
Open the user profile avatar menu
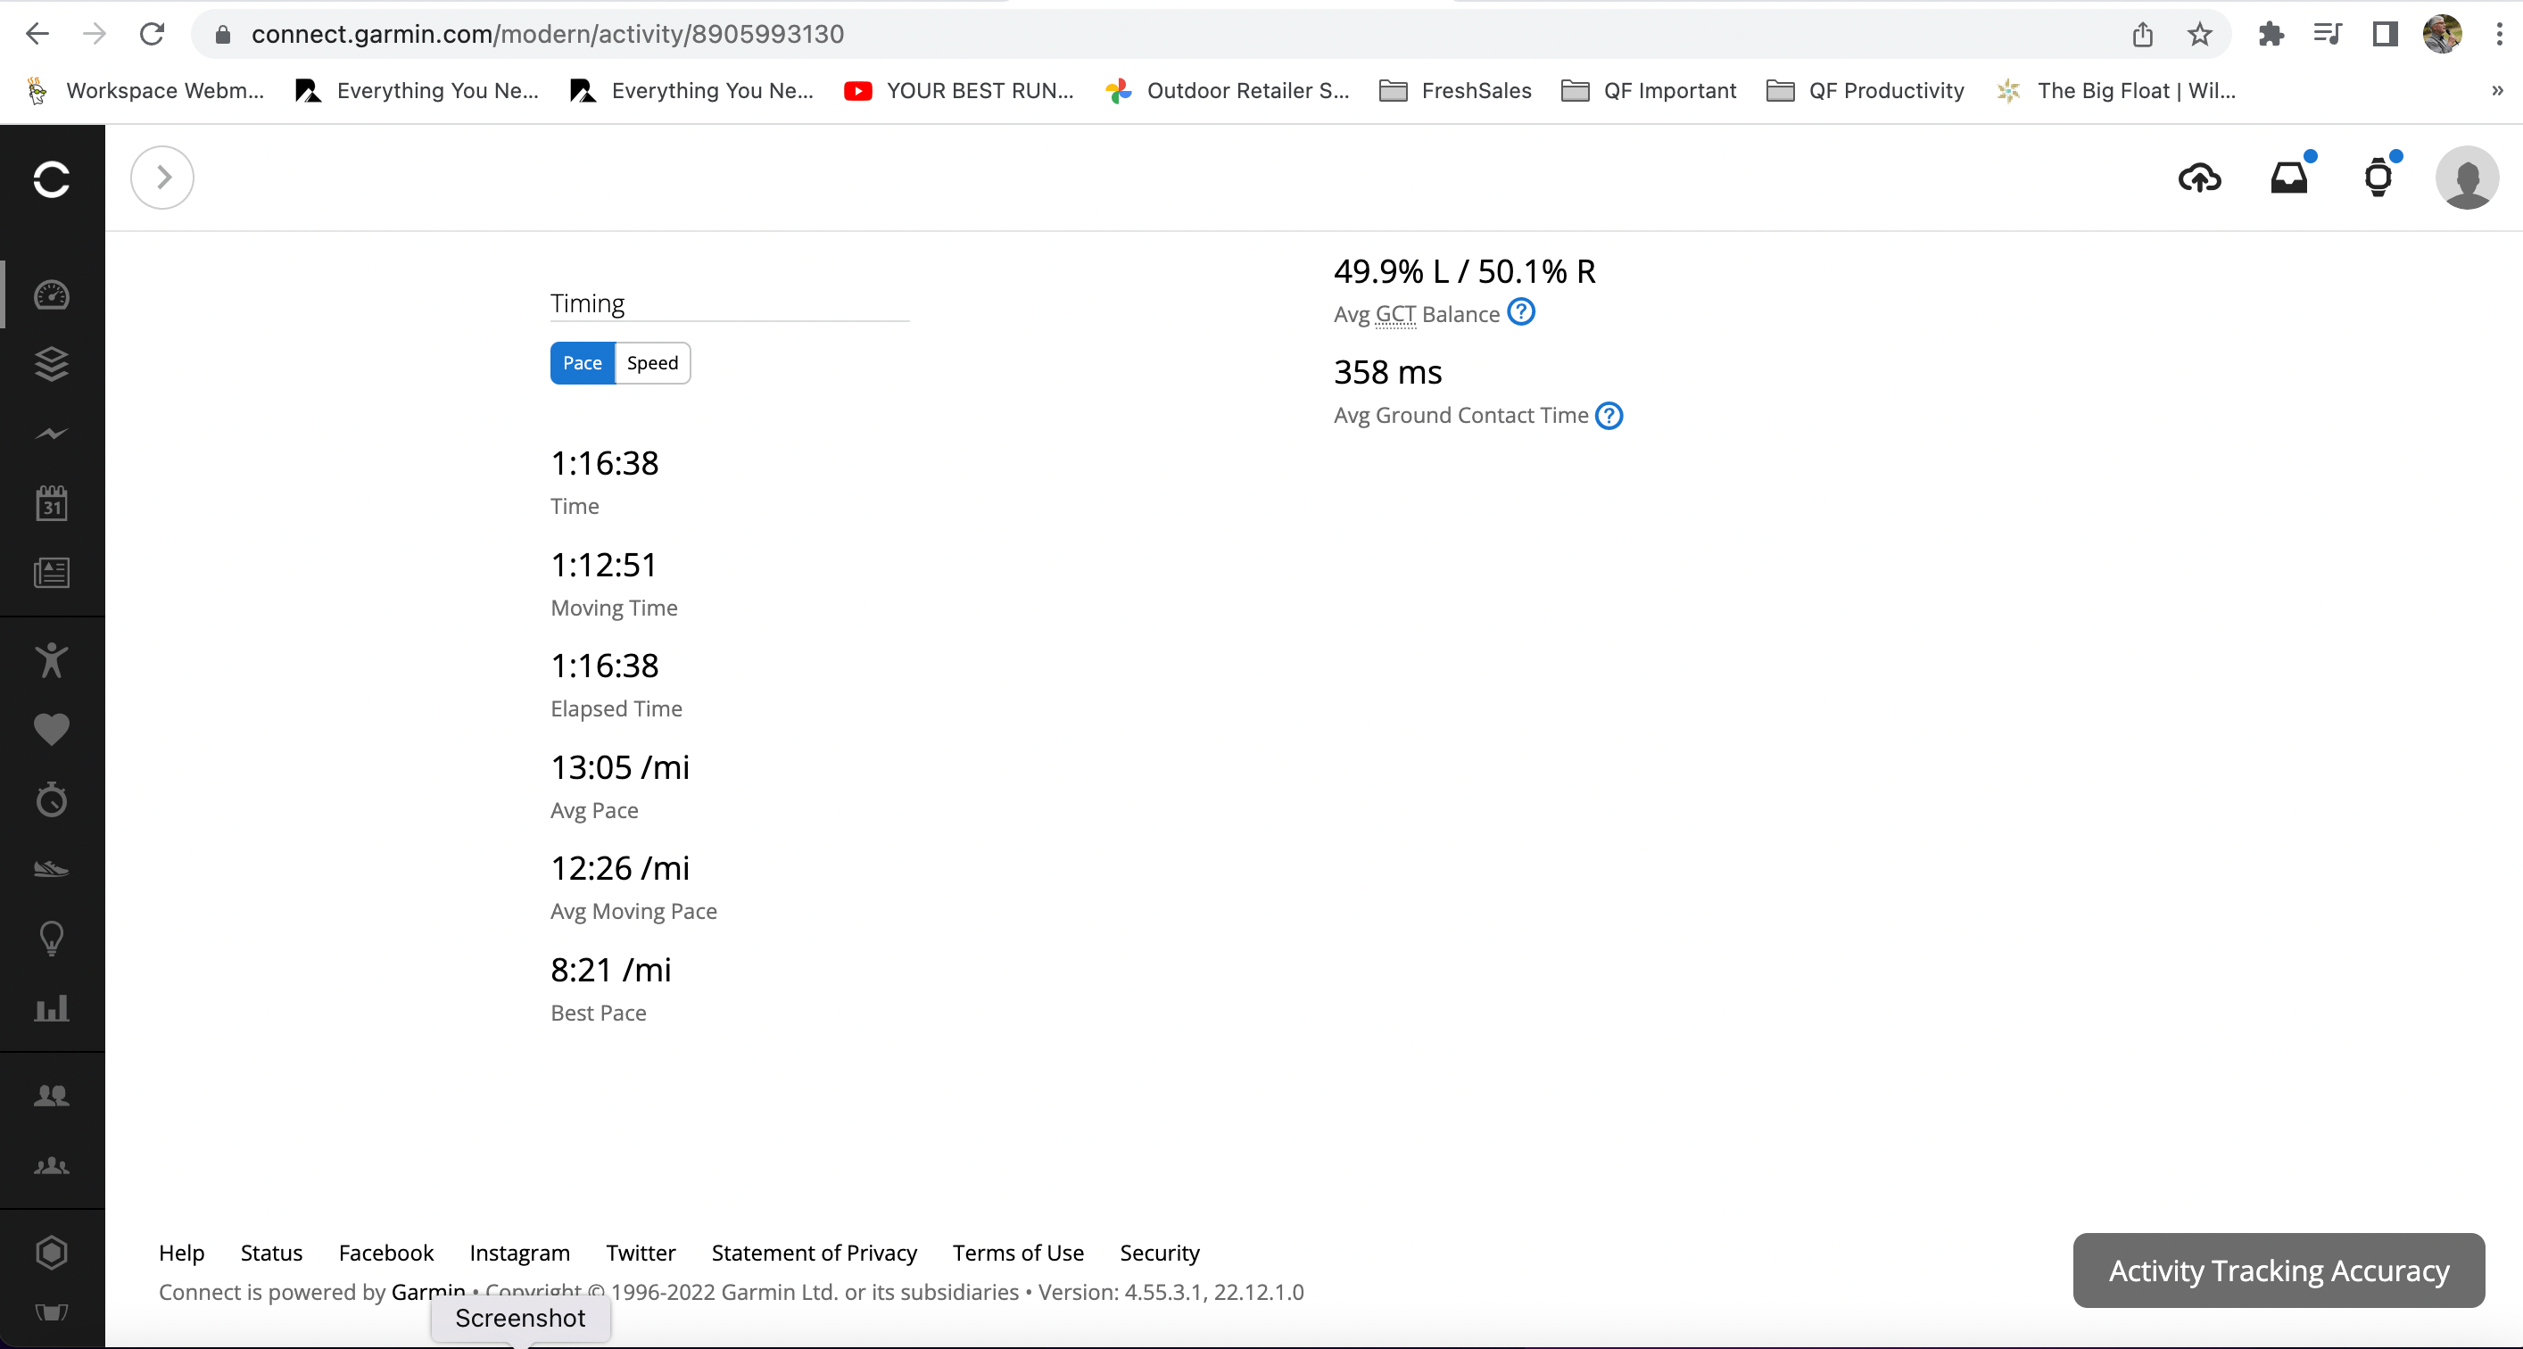pos(2466,178)
